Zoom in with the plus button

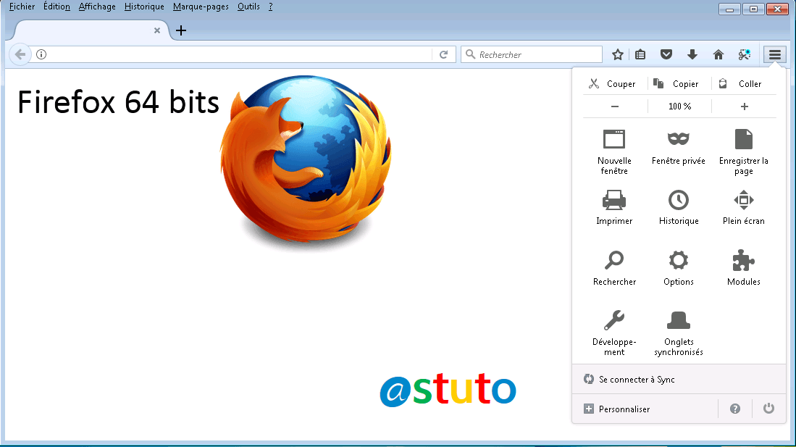[x=745, y=106]
